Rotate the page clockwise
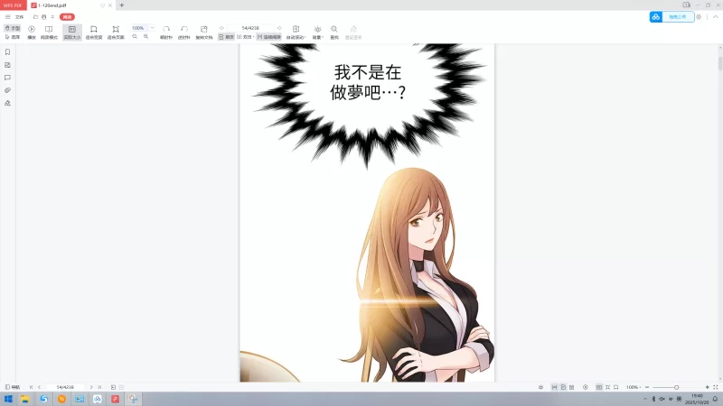Screen dimensions: 723x406 [x=166, y=32]
